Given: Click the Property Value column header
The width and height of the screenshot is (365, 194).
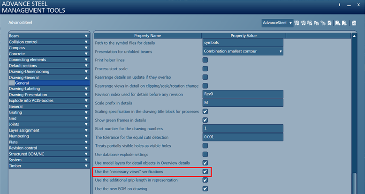Looking at the screenshot, I should [243, 36].
